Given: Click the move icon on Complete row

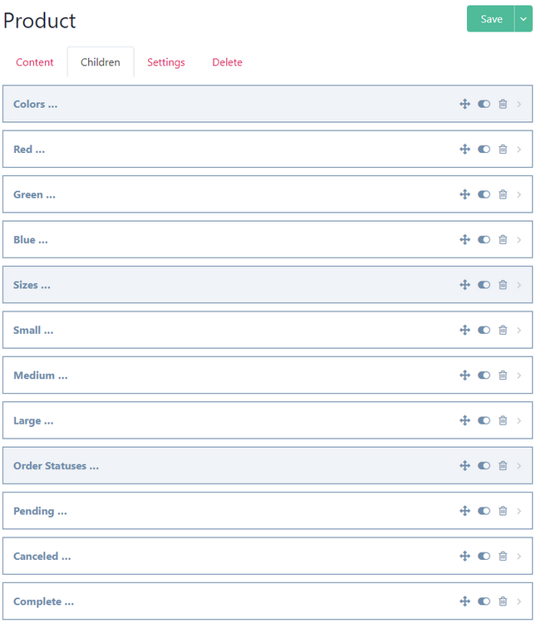Looking at the screenshot, I should point(465,601).
